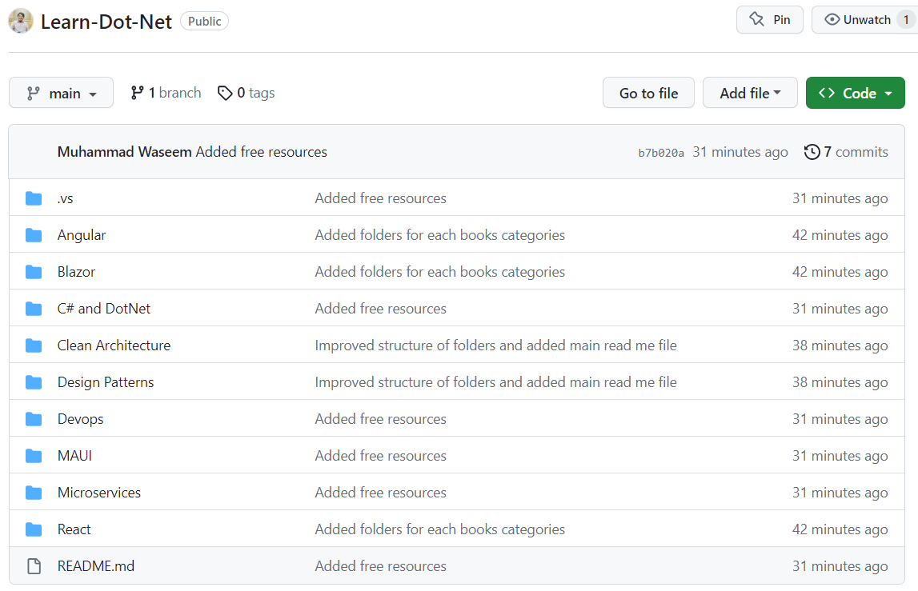Viewport: 918px width, 591px height.
Task: Click 31 minutes ago beside commit hash b7b020a
Action: 740,152
